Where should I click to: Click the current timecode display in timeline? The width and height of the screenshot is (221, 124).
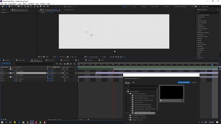[6, 63]
